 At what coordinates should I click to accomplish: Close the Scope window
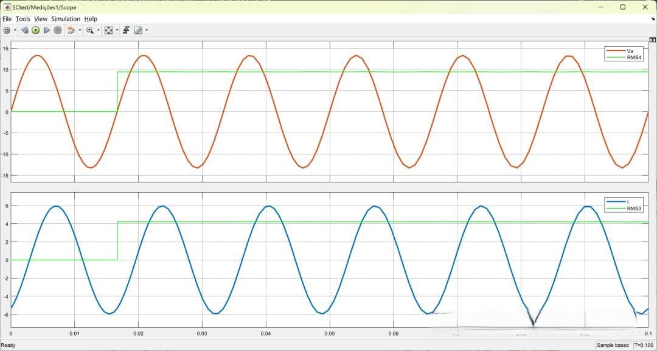pyautogui.click(x=645, y=7)
